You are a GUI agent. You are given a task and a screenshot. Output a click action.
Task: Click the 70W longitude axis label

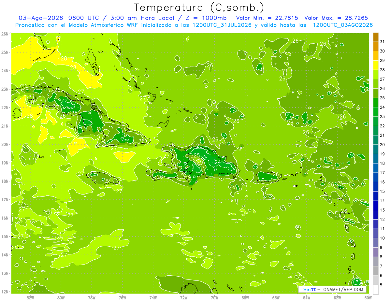pos(214,297)
